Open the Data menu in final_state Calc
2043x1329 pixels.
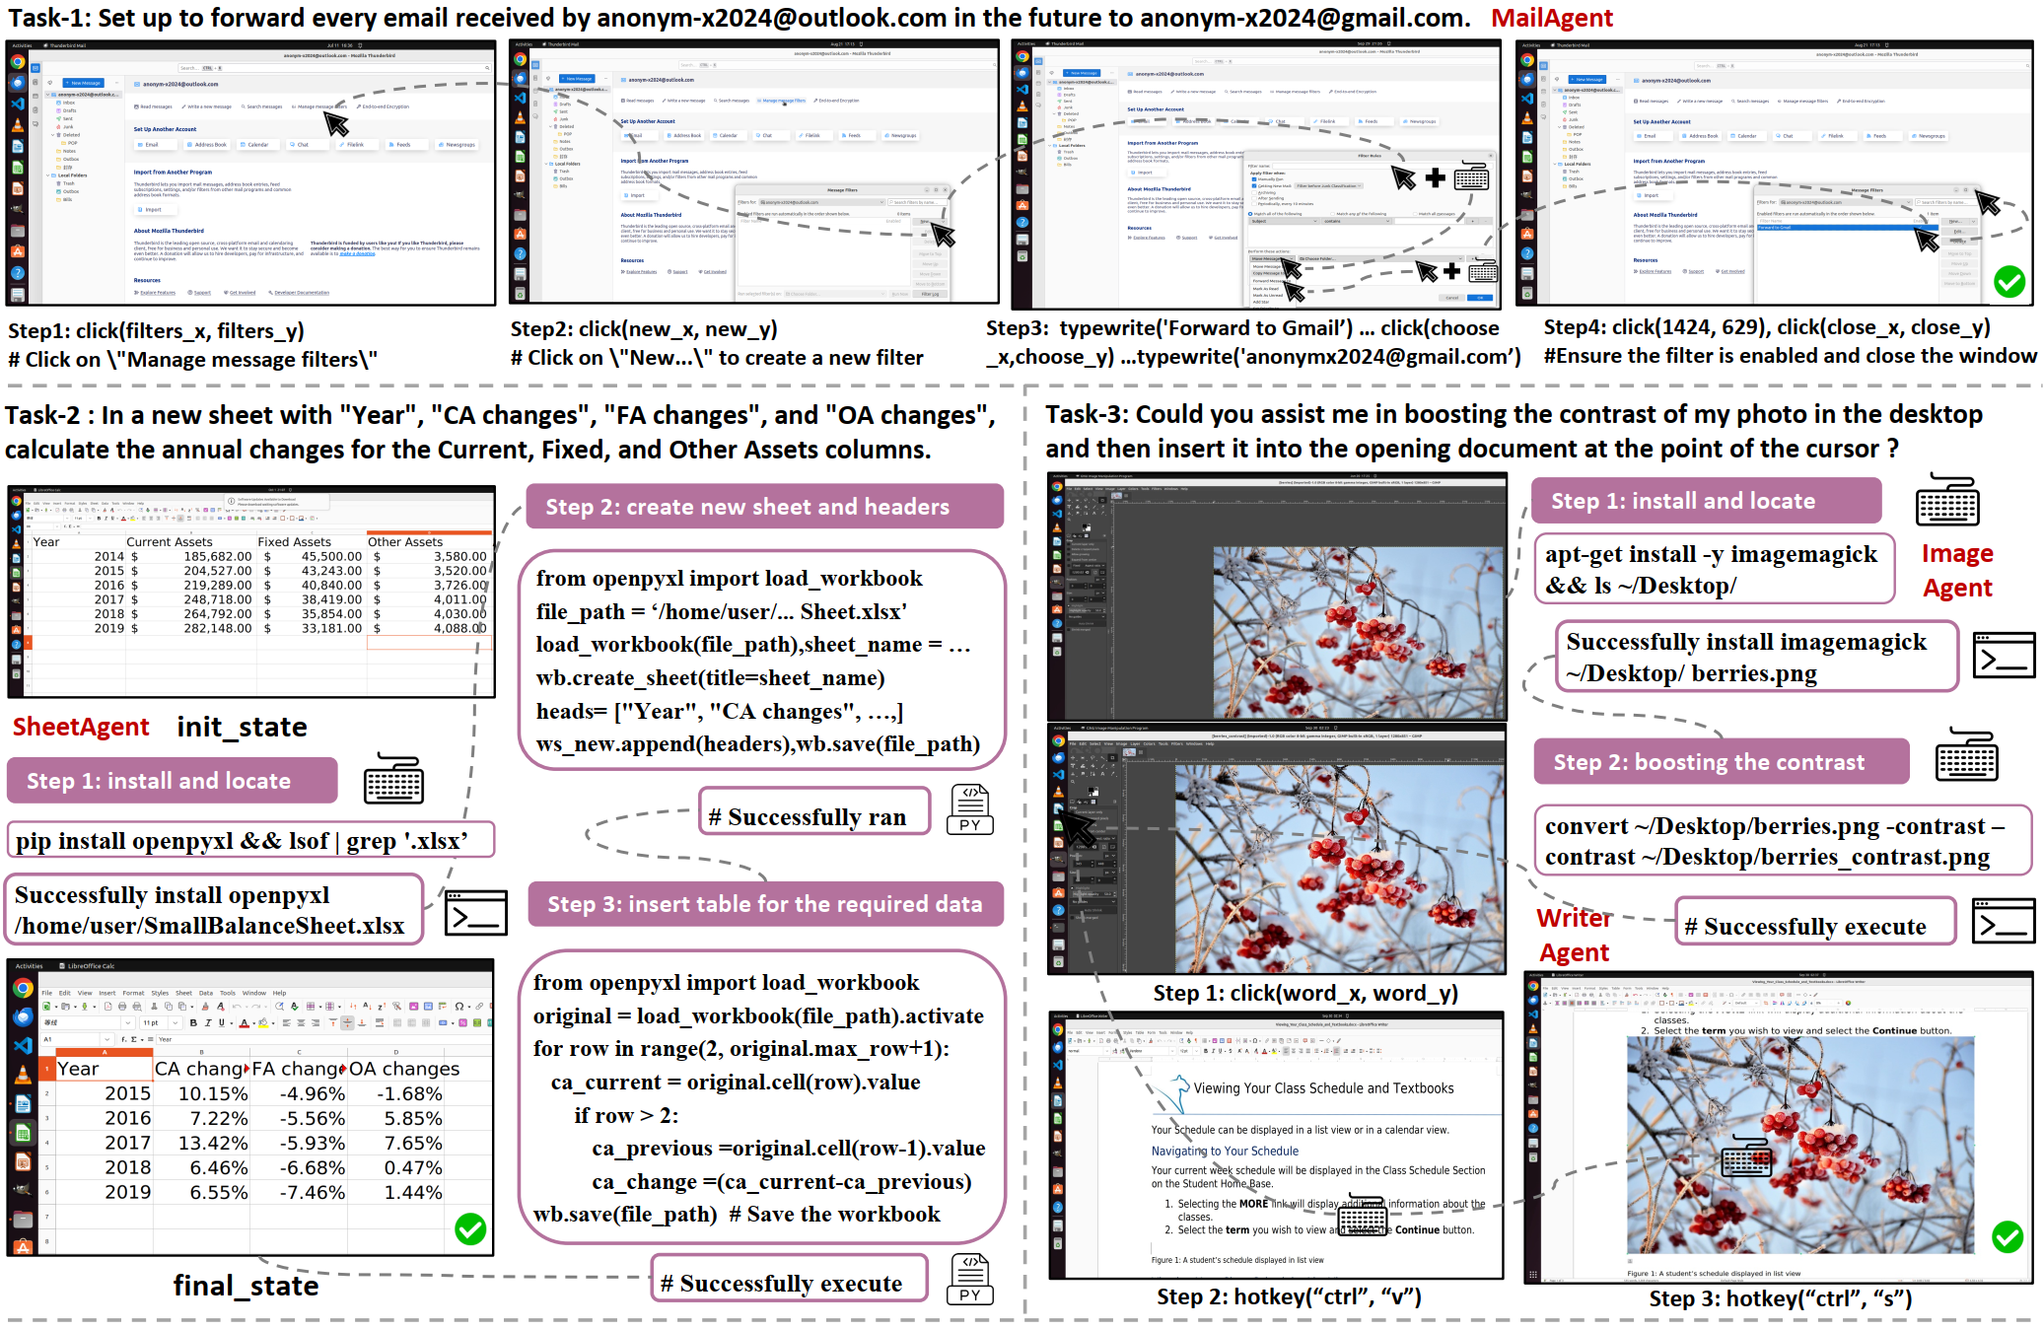click(x=206, y=993)
